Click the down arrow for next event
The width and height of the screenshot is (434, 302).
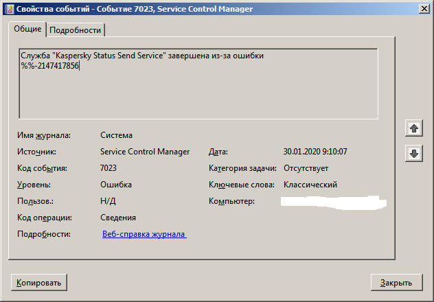coord(413,154)
